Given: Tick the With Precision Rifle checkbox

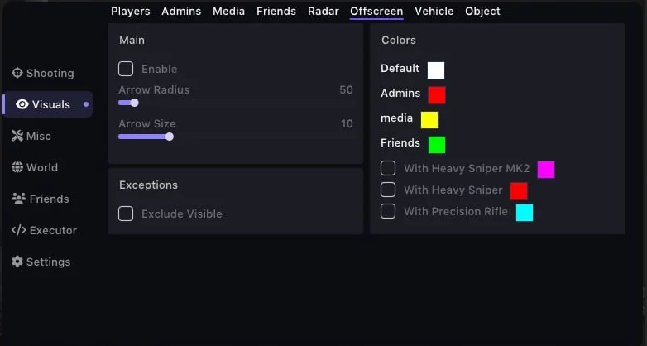Looking at the screenshot, I should [x=388, y=211].
